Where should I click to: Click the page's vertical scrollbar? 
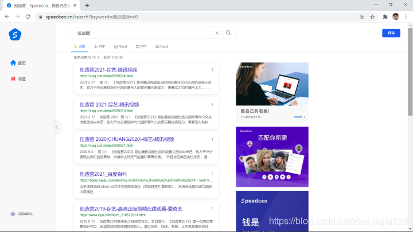click(x=410, y=72)
